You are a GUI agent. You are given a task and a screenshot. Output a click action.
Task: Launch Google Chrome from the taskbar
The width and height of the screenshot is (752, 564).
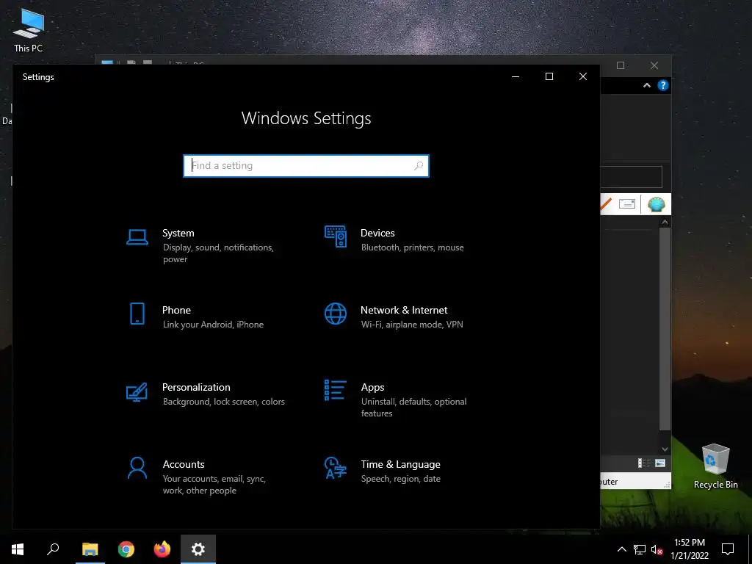(126, 549)
